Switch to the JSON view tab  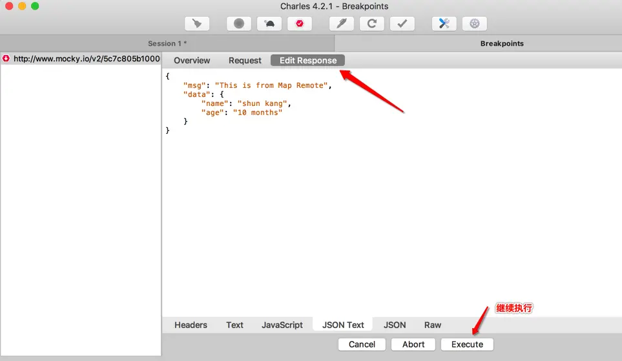[x=395, y=325]
